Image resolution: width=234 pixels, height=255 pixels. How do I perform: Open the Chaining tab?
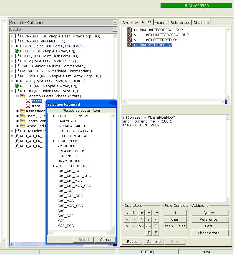[x=201, y=22]
